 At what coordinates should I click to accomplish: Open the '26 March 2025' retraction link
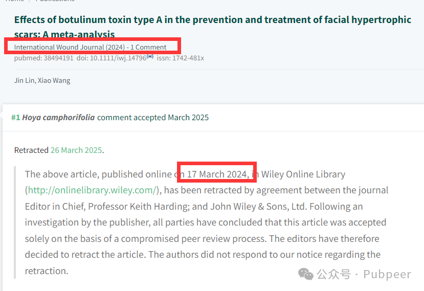(x=76, y=150)
